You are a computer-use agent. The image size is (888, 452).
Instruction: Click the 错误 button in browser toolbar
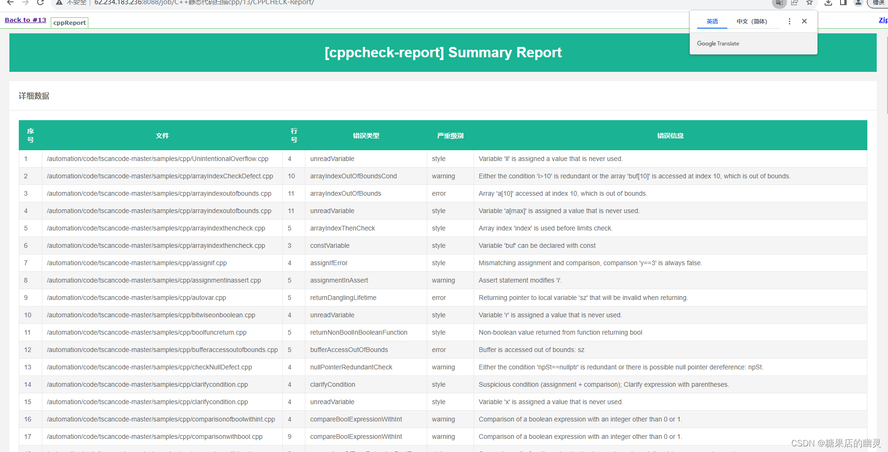point(878,2)
